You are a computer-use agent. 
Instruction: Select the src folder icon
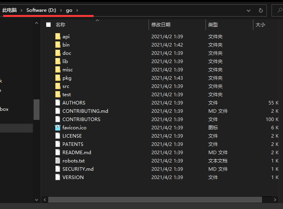pyautogui.click(x=58, y=86)
